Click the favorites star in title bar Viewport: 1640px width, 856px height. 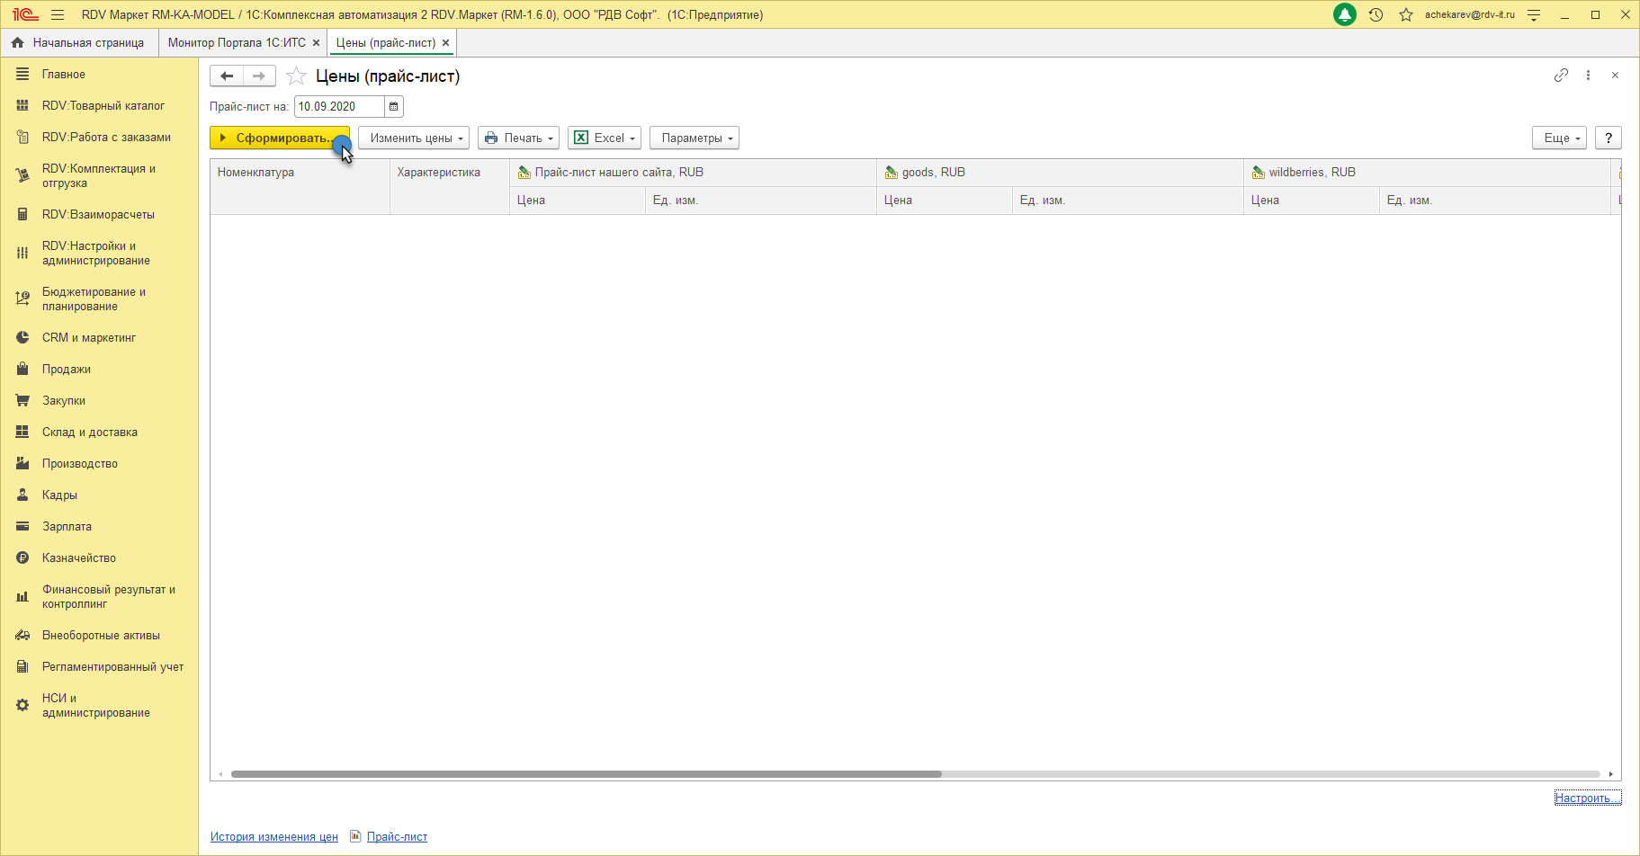point(1406,15)
